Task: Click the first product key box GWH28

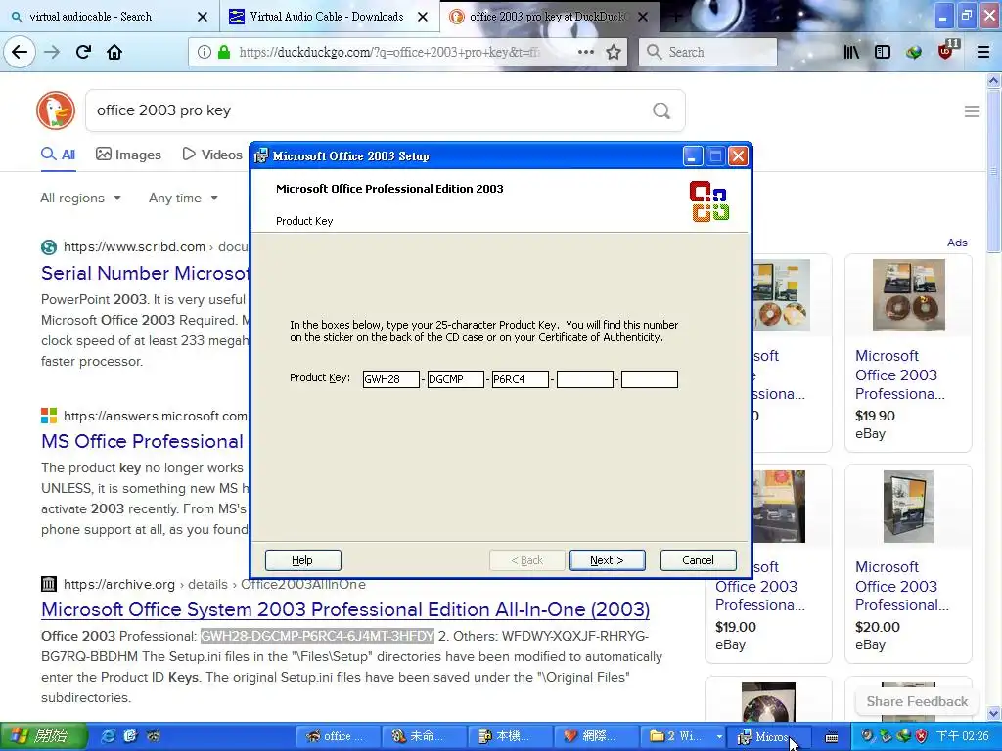Action: click(391, 379)
